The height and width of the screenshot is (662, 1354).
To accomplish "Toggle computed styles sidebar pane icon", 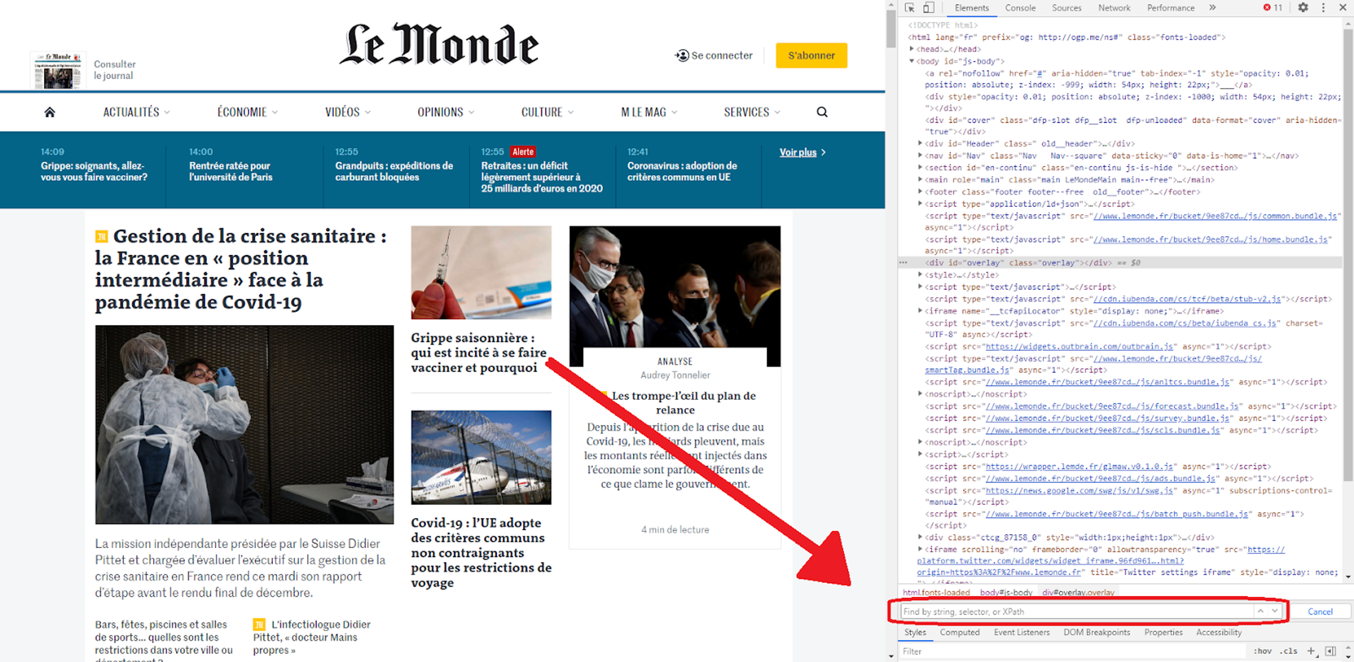I will click(1330, 651).
